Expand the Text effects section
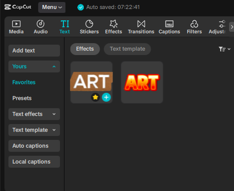This screenshot has width=234, height=191. [34, 114]
